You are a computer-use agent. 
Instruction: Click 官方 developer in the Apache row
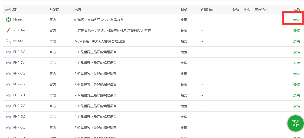point(53,31)
